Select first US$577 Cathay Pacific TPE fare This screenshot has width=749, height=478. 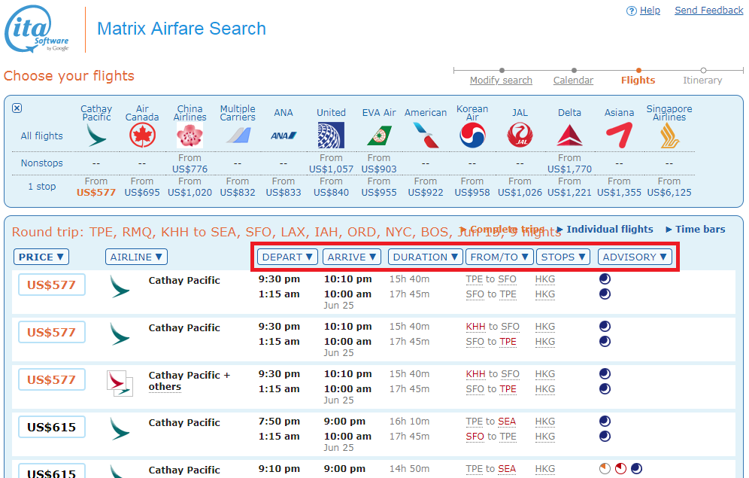(x=52, y=285)
